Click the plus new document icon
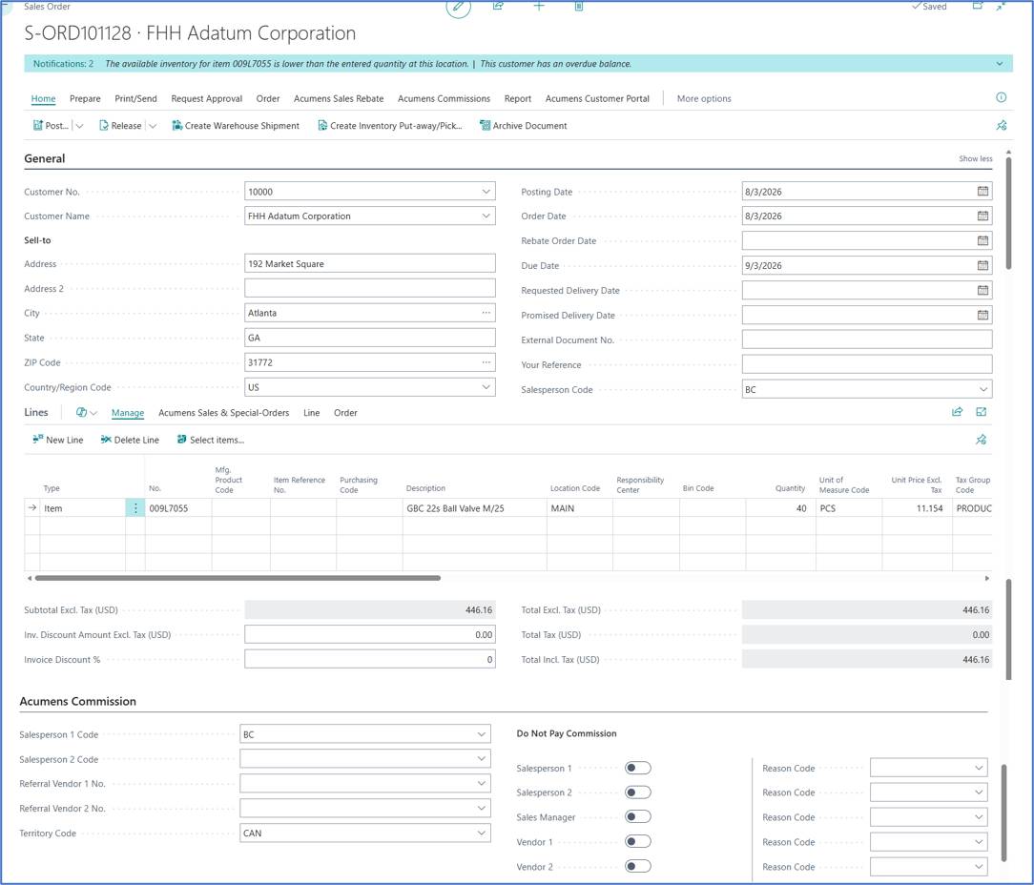The width and height of the screenshot is (1034, 885). 539,6
